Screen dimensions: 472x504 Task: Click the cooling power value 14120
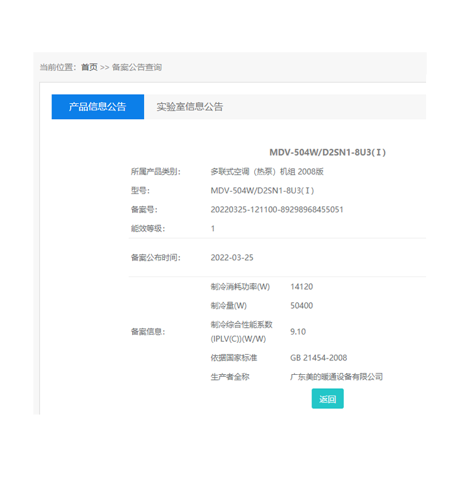[x=301, y=287]
